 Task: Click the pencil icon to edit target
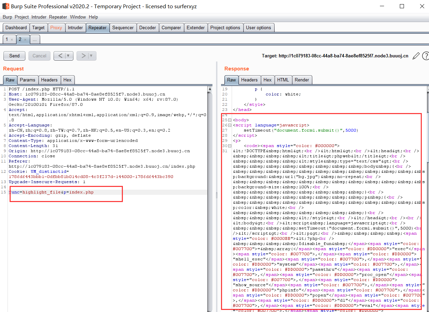[416, 56]
